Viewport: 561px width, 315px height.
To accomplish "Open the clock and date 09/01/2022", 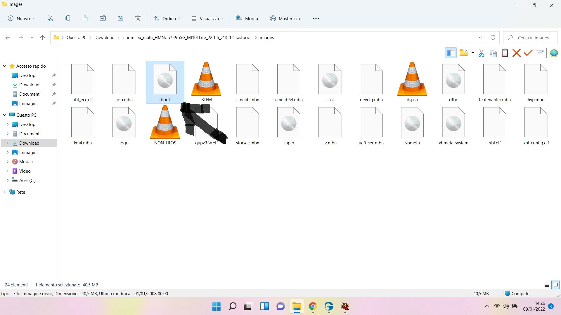I will [x=534, y=307].
